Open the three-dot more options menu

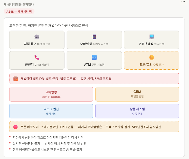[x=183, y=2]
